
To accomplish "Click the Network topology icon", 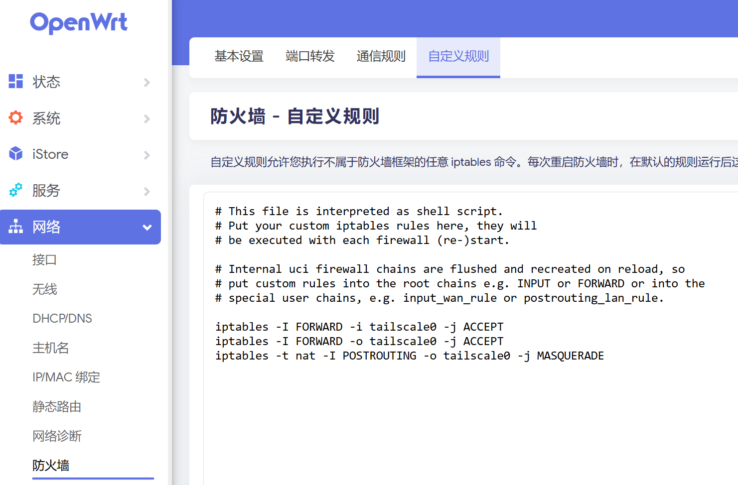I will 16,227.
